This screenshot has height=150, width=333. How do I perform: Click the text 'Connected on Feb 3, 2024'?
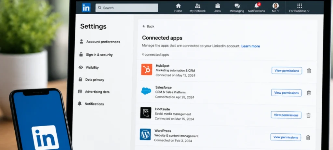tap(173, 141)
